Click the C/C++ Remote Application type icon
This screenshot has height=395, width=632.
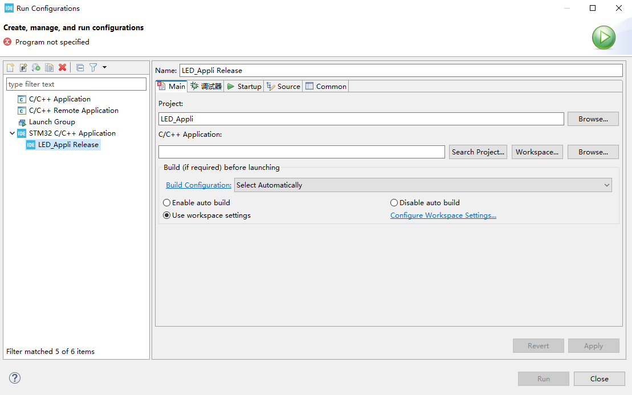coord(22,111)
